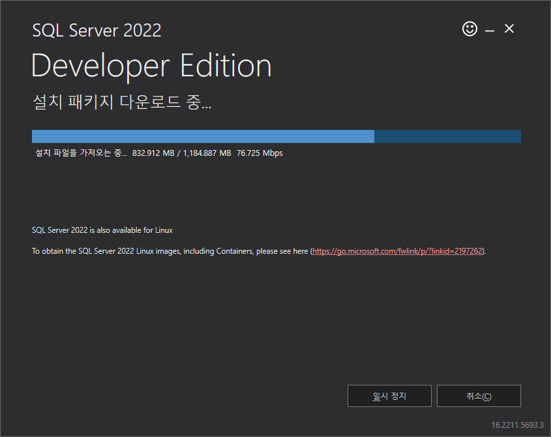Click 'SQL Server 2022 is also available for Linux'

tap(102, 230)
